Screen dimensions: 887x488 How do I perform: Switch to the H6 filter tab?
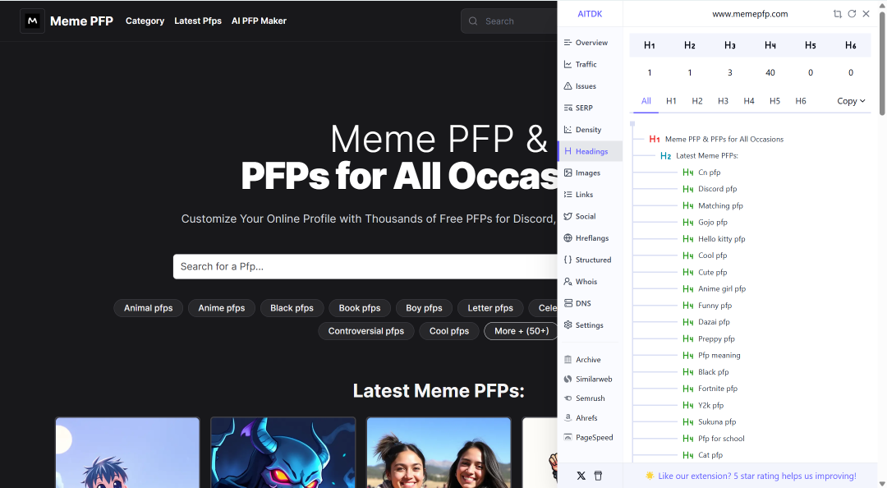click(801, 101)
